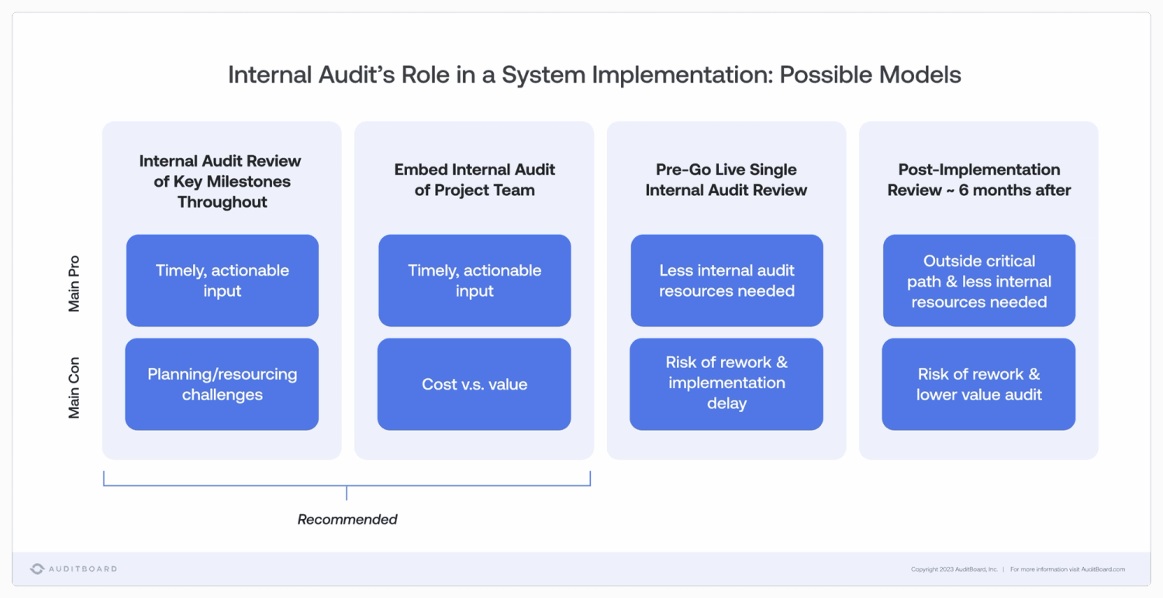The image size is (1163, 598).
Task: Select the "Embed Internal Audit of Project Team" header
Action: [474, 179]
